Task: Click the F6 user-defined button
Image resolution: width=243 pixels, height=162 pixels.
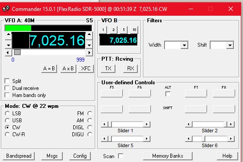Action: (x=139, y=93)
